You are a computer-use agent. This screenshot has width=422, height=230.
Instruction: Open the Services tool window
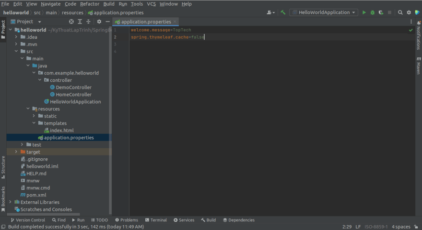pyautogui.click(x=184, y=220)
